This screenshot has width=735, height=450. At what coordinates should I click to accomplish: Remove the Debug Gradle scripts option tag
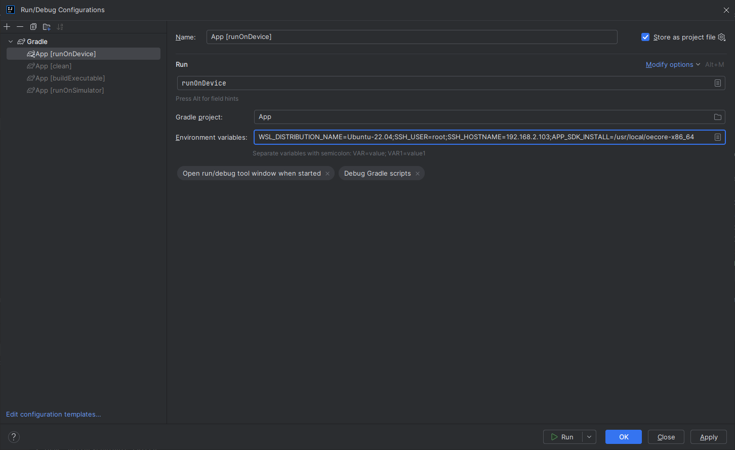pos(418,174)
